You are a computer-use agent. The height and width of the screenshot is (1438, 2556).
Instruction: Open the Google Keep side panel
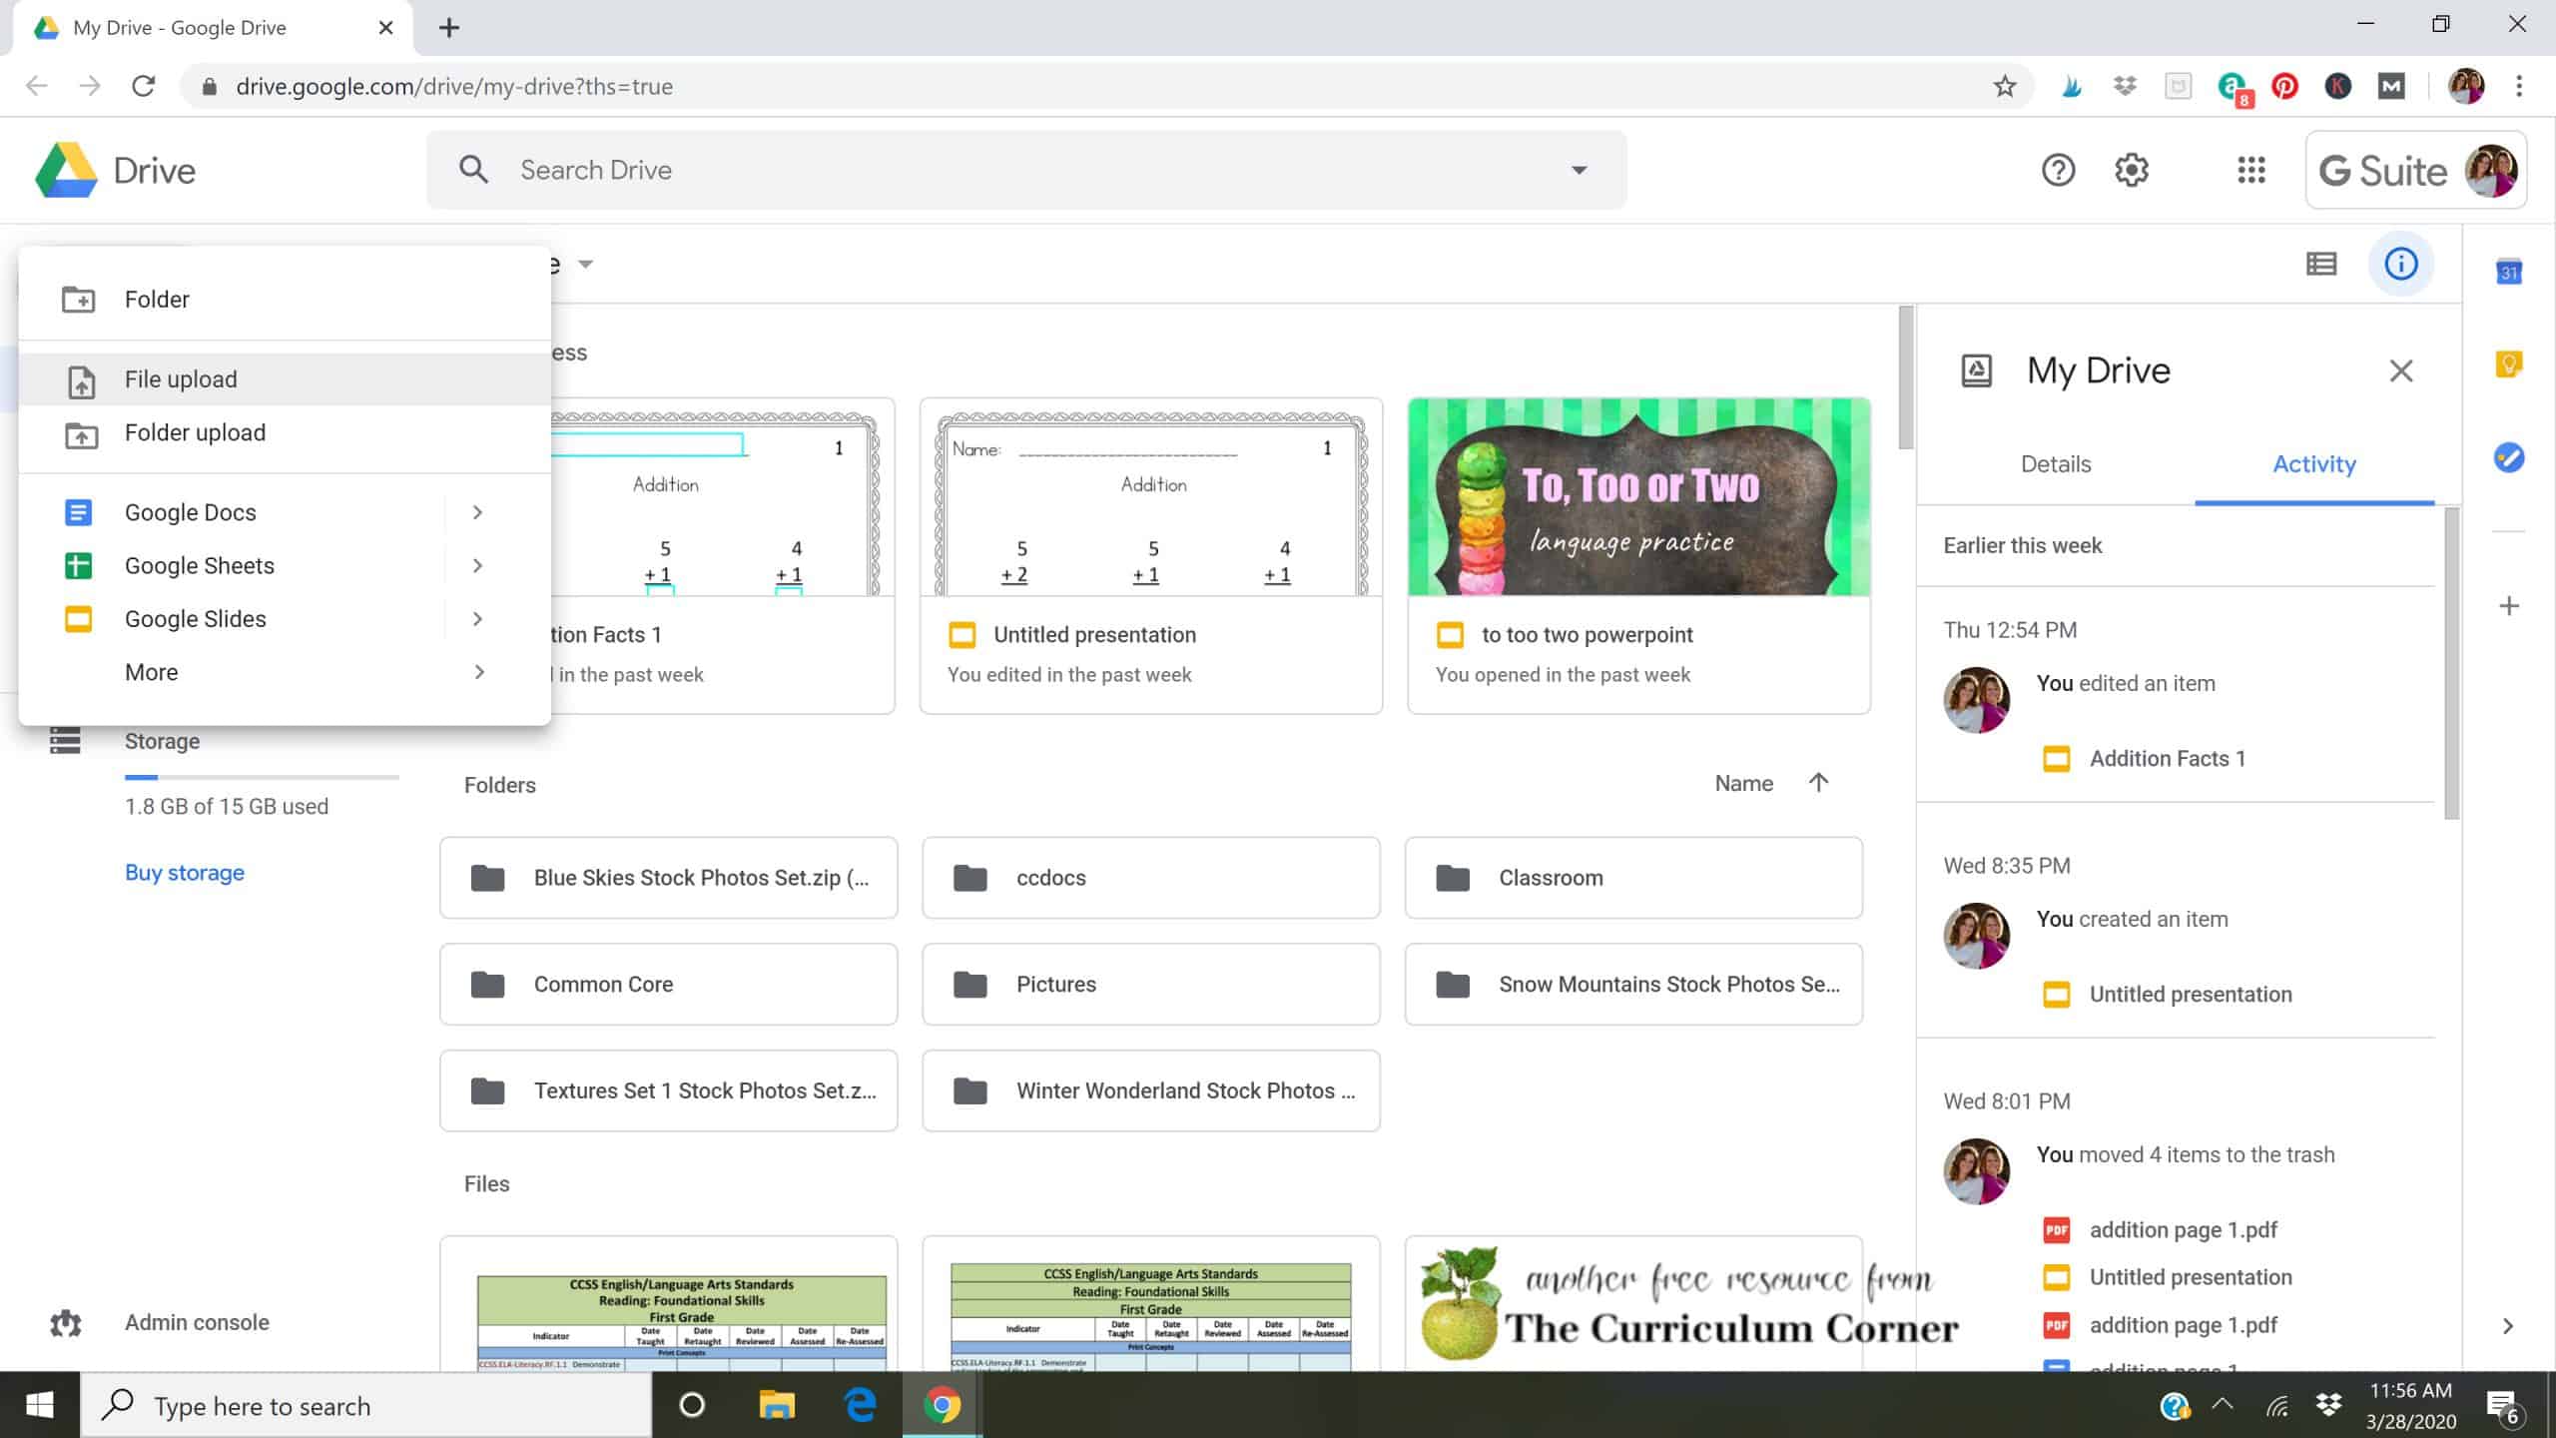coord(2508,364)
